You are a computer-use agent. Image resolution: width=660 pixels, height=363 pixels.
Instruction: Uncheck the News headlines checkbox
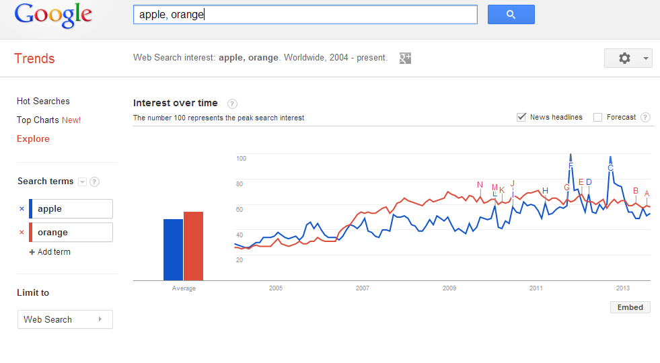coord(521,117)
